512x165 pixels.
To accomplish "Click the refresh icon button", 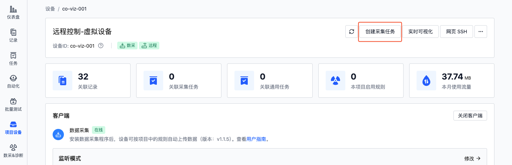I will 351,32.
